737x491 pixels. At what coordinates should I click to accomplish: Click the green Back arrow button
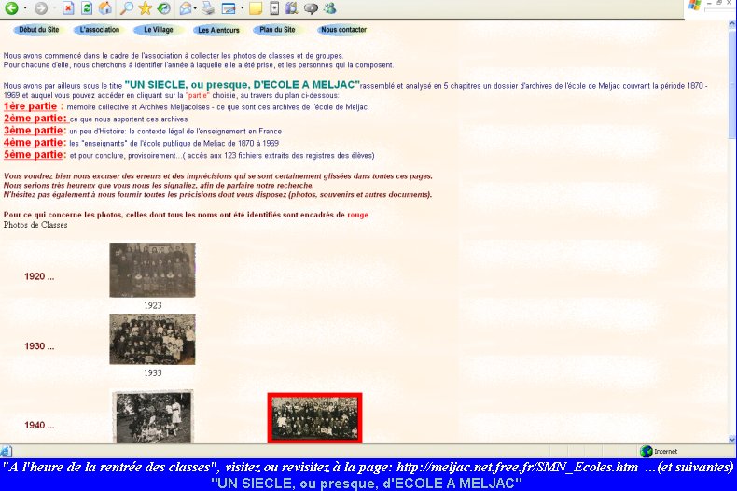pyautogui.click(x=12, y=8)
